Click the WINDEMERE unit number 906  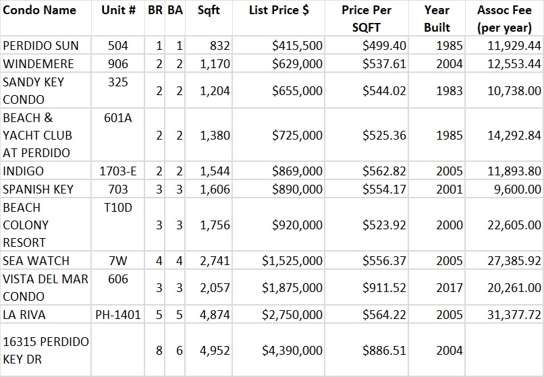click(x=117, y=63)
